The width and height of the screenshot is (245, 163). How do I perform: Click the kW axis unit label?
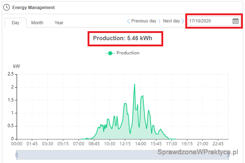[x=17, y=66]
